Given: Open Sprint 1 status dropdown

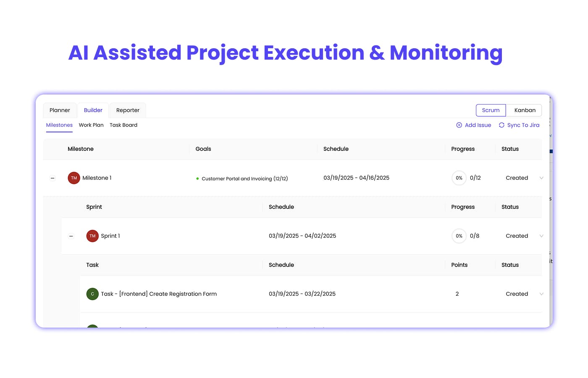Looking at the screenshot, I should point(541,236).
